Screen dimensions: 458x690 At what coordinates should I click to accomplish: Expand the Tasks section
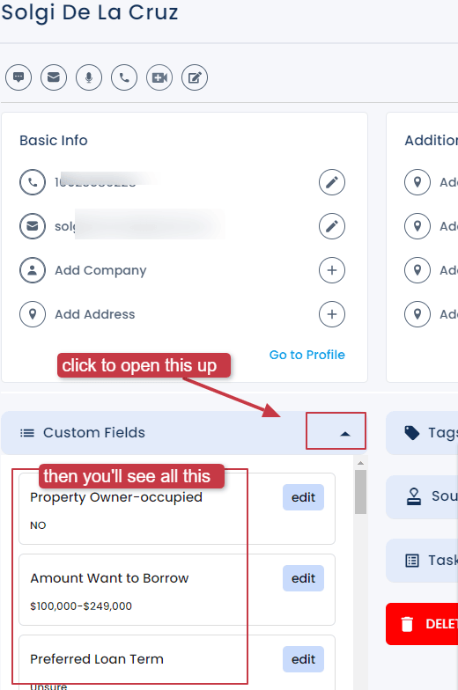tap(422, 561)
